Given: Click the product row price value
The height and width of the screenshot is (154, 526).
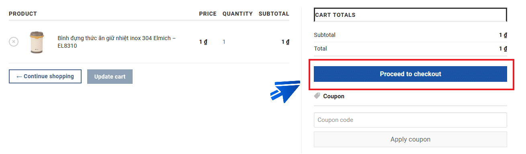Looking at the screenshot, I should tap(203, 42).
